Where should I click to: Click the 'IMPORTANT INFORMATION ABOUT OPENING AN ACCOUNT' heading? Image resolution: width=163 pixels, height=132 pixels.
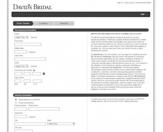pyautogui.click(x=116, y=34)
